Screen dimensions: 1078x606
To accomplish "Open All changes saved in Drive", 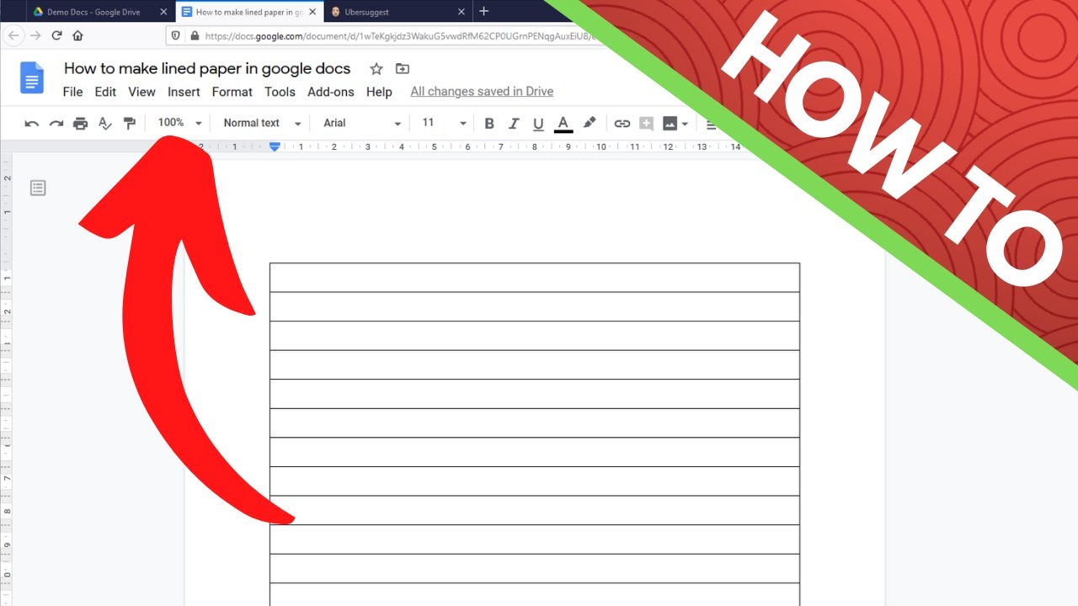I will [481, 91].
